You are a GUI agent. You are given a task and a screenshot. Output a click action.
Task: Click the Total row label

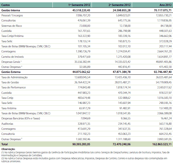point(4,144)
